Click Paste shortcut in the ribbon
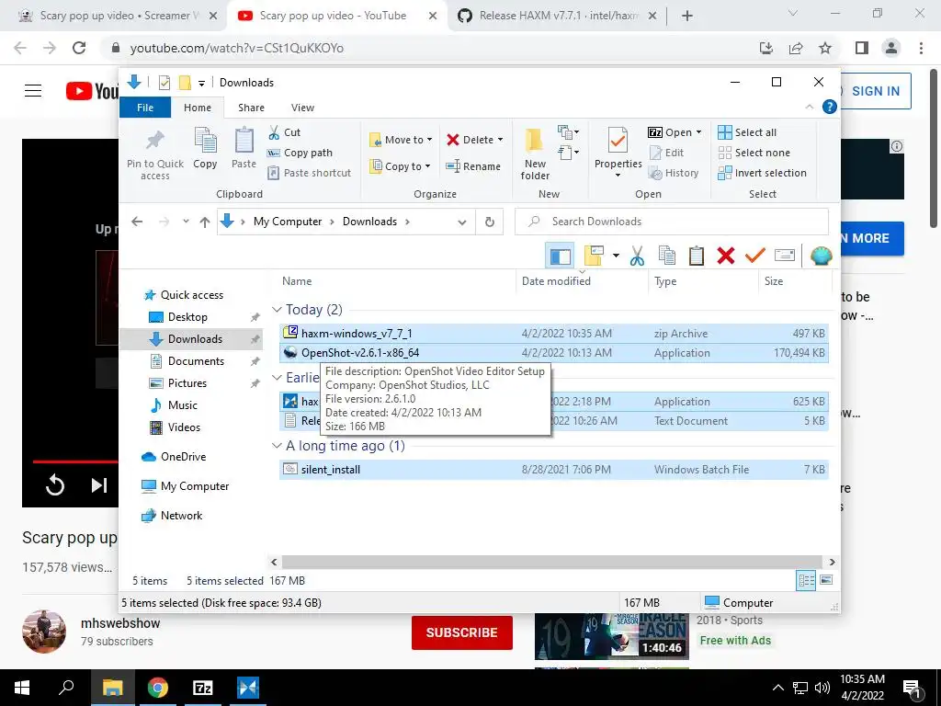941x706 pixels. [310, 173]
